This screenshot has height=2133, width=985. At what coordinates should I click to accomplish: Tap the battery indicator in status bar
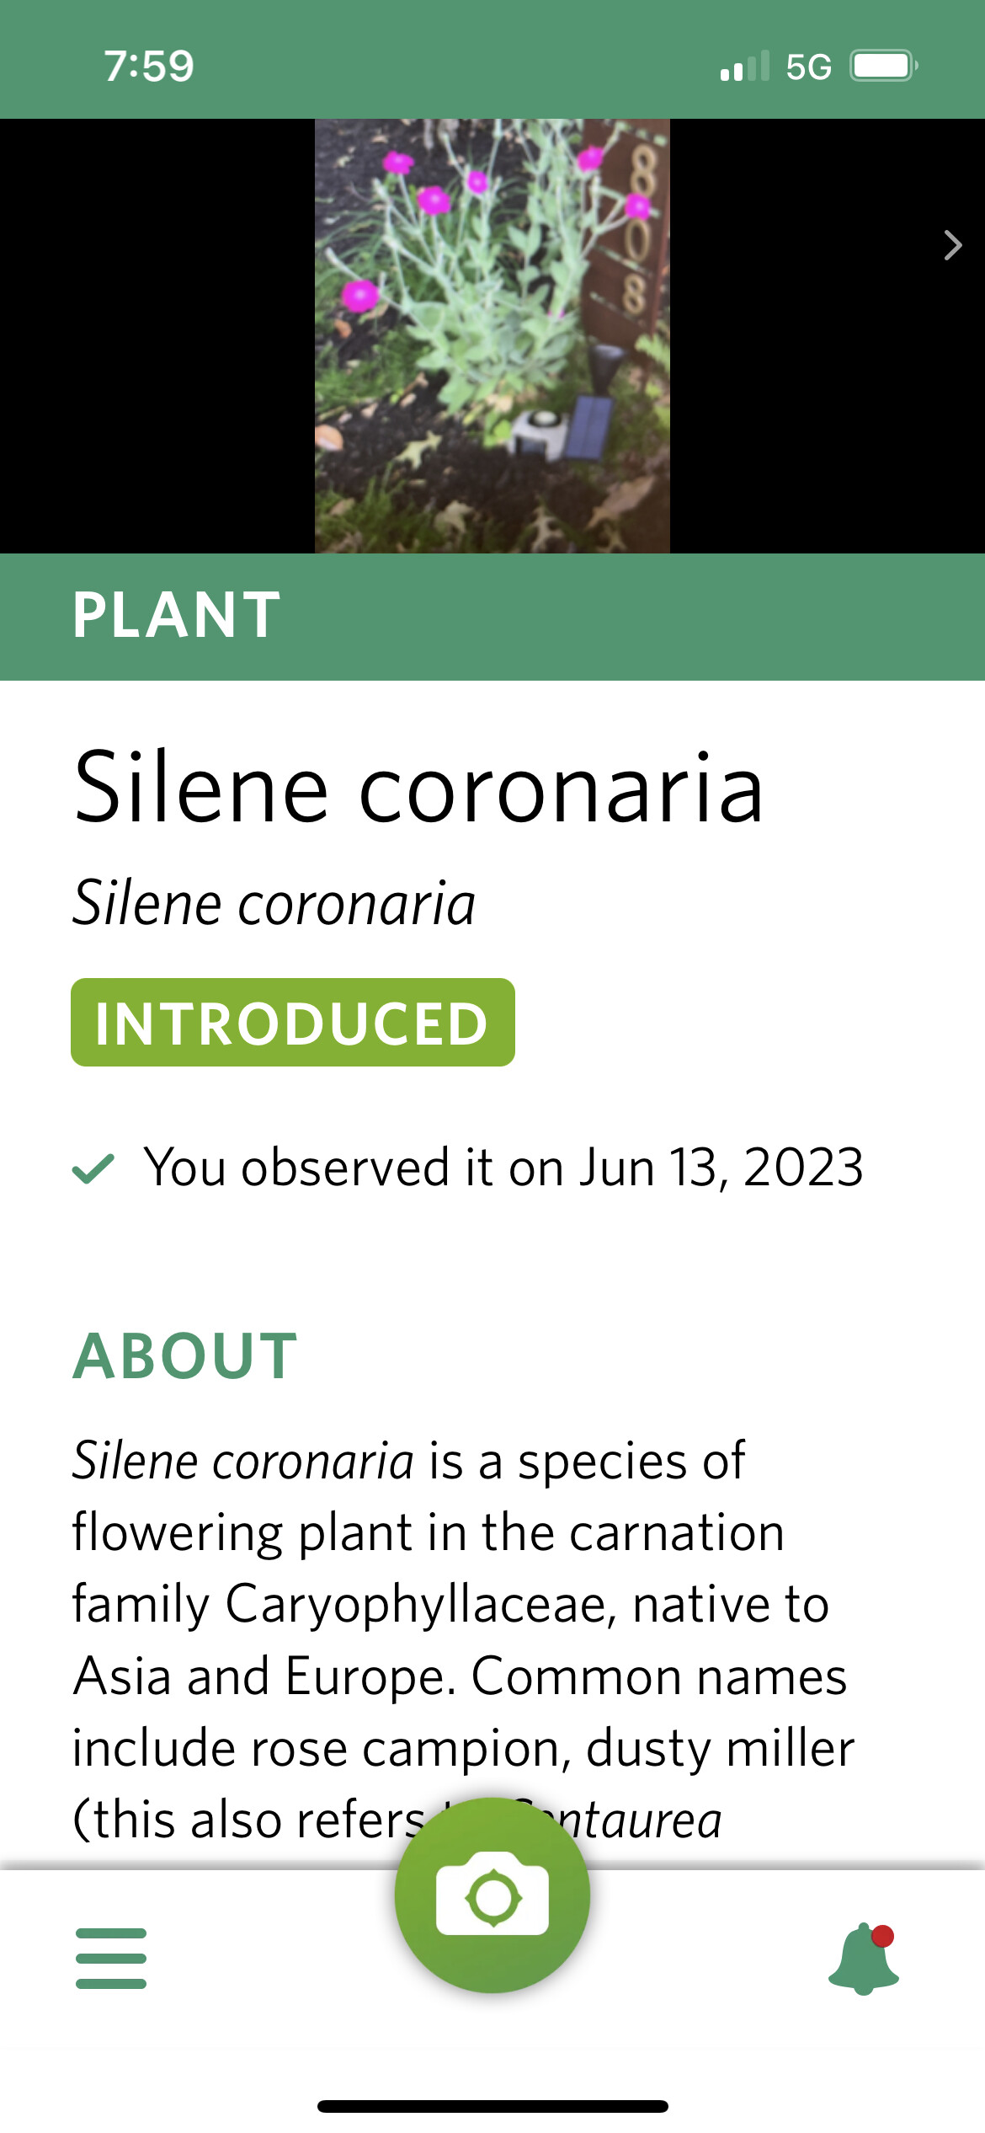click(882, 66)
